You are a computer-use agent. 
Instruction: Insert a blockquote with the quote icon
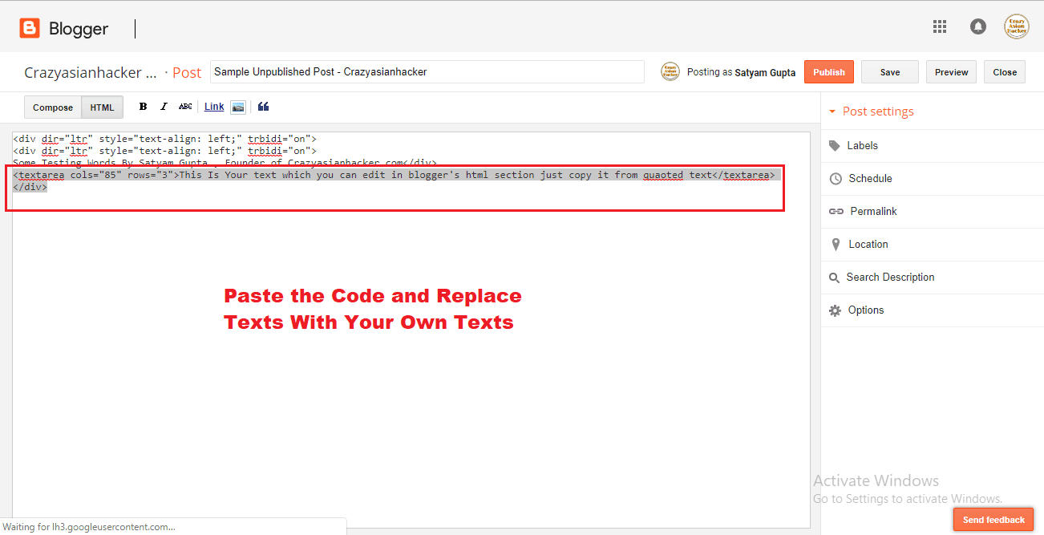[263, 106]
